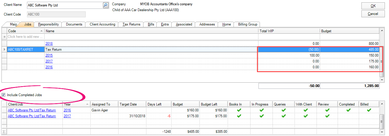Switch to the Tax Returns tab
Screen dimensions: 389x136
point(131,24)
